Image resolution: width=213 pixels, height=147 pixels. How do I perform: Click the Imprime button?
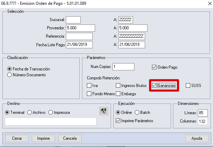[x=43, y=138]
